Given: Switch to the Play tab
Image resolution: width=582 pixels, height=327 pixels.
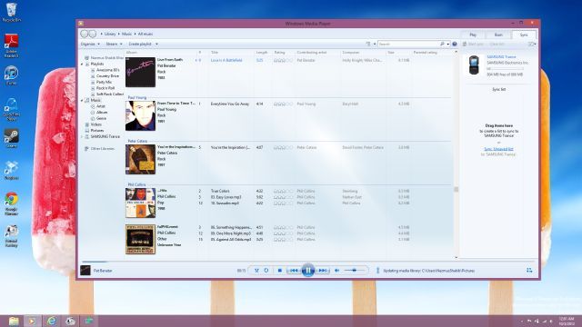Looking at the screenshot, I should coord(473,35).
